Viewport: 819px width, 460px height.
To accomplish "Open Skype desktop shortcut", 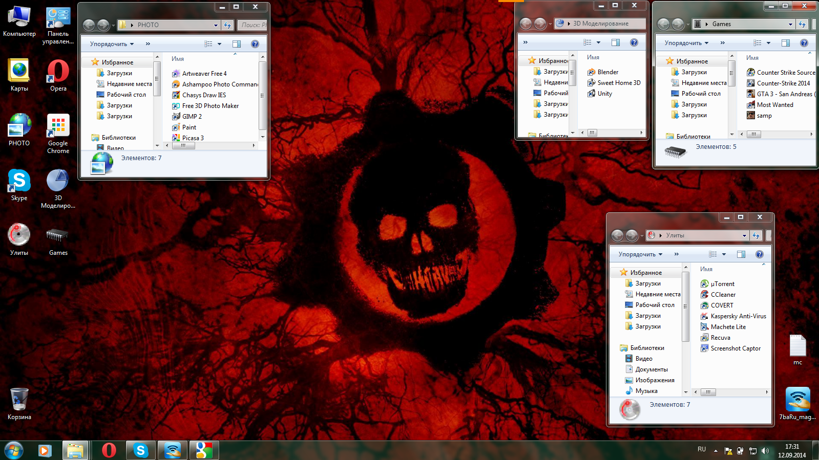I will [19, 185].
